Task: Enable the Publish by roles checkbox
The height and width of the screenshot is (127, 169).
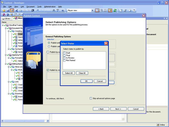Action: click(x=48, y=52)
